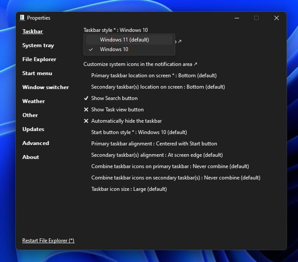
Task: Choose Windows 10 from the style menu
Action: (129, 49)
